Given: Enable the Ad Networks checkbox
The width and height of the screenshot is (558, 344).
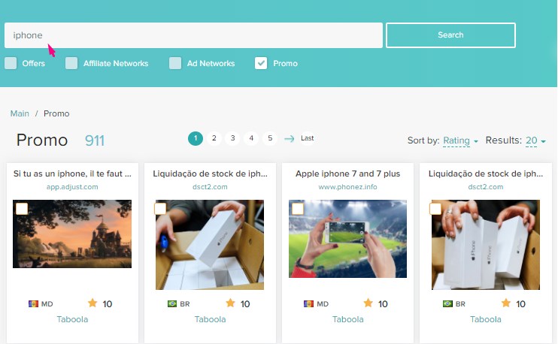Looking at the screenshot, I should pos(175,63).
